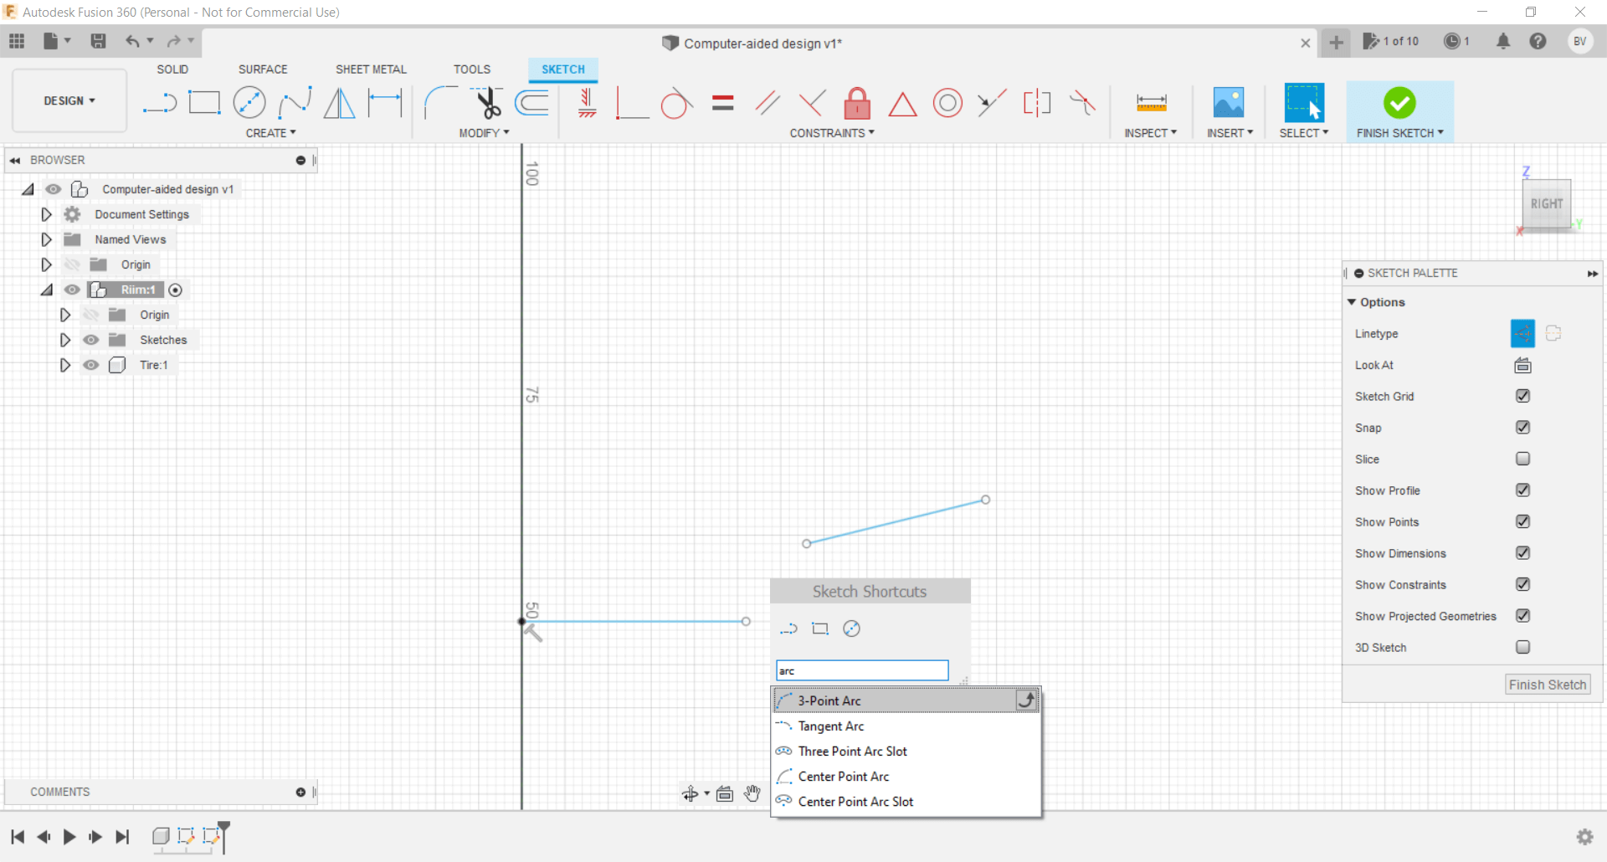Screen dimensions: 1607x862
Task: Apply the Tangent constraint
Action: point(676,103)
